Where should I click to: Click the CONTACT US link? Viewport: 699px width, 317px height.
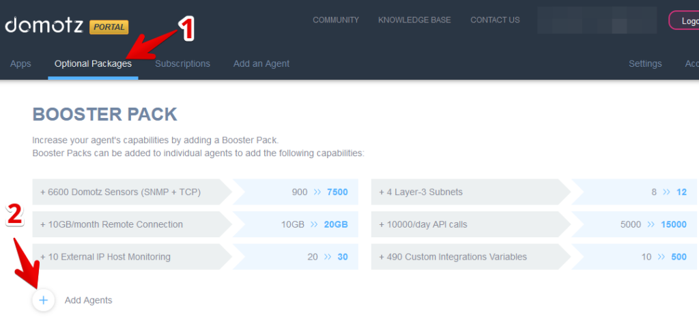(495, 20)
